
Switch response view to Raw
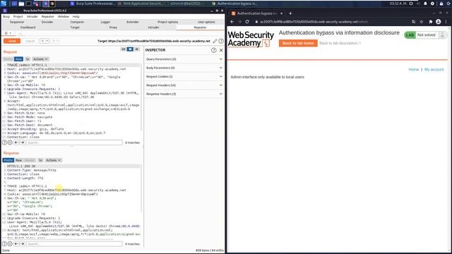click(19, 160)
